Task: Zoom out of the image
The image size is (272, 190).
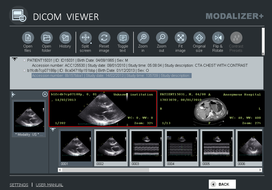Action: pyautogui.click(x=162, y=38)
